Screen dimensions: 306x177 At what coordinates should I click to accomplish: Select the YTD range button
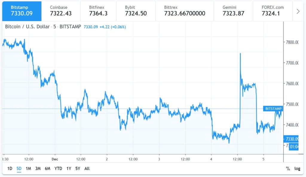click(x=58, y=169)
